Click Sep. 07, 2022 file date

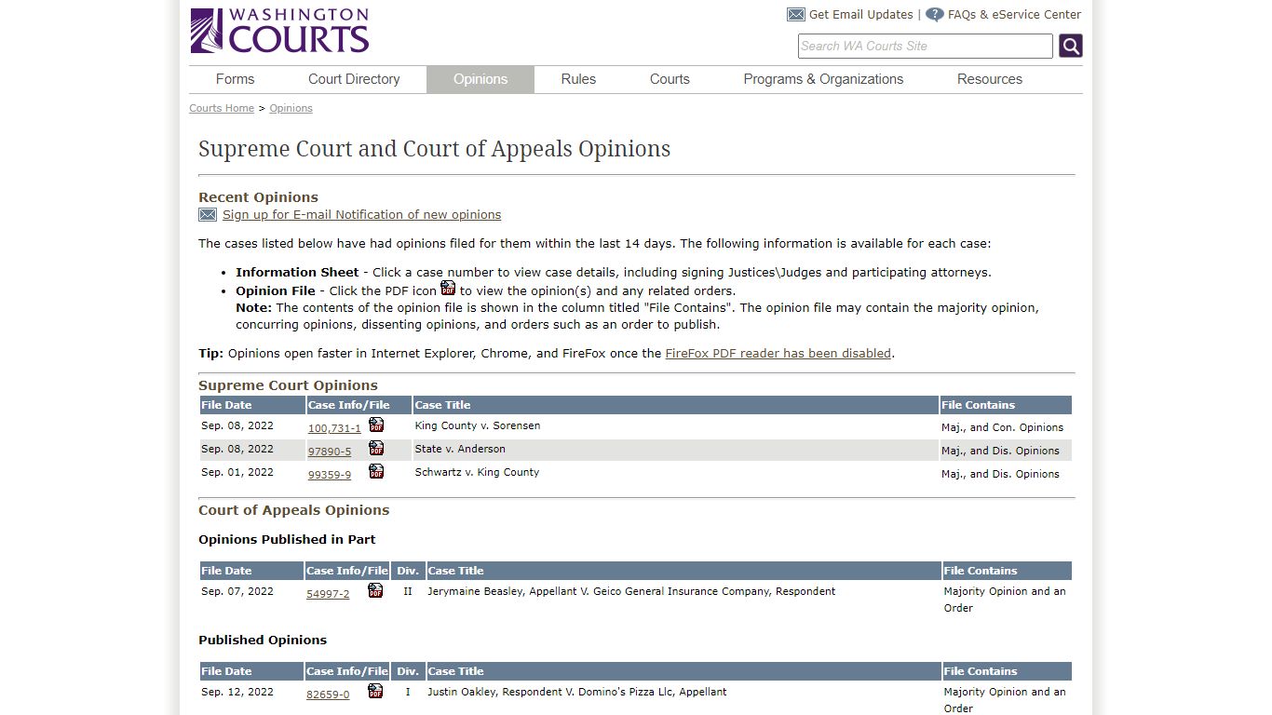(237, 591)
